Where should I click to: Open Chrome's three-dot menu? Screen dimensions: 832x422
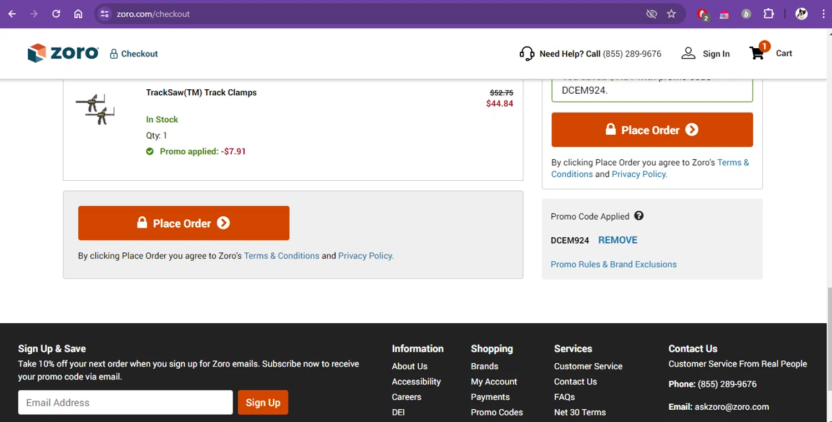coord(824,14)
